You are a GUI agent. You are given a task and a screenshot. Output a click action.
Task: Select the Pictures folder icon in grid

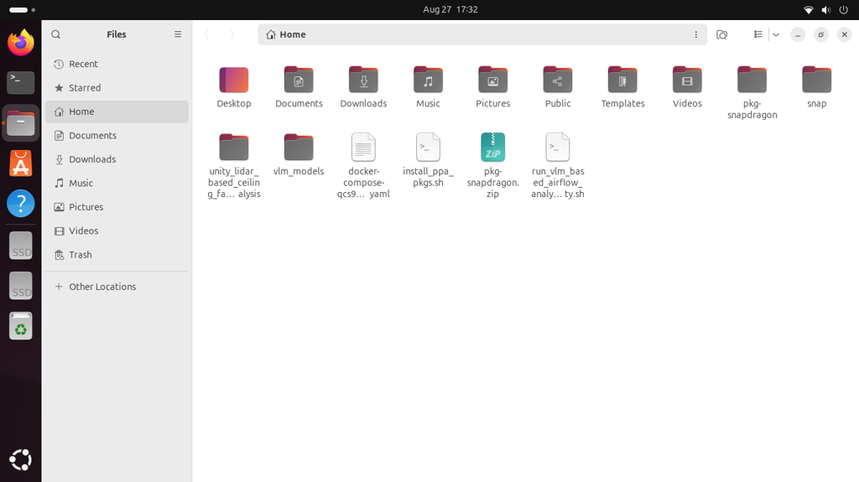click(x=493, y=80)
